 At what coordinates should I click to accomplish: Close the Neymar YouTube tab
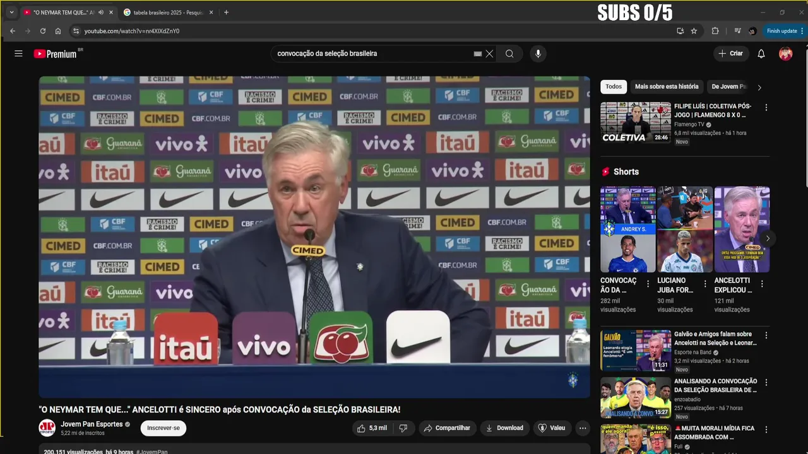pyautogui.click(x=111, y=12)
